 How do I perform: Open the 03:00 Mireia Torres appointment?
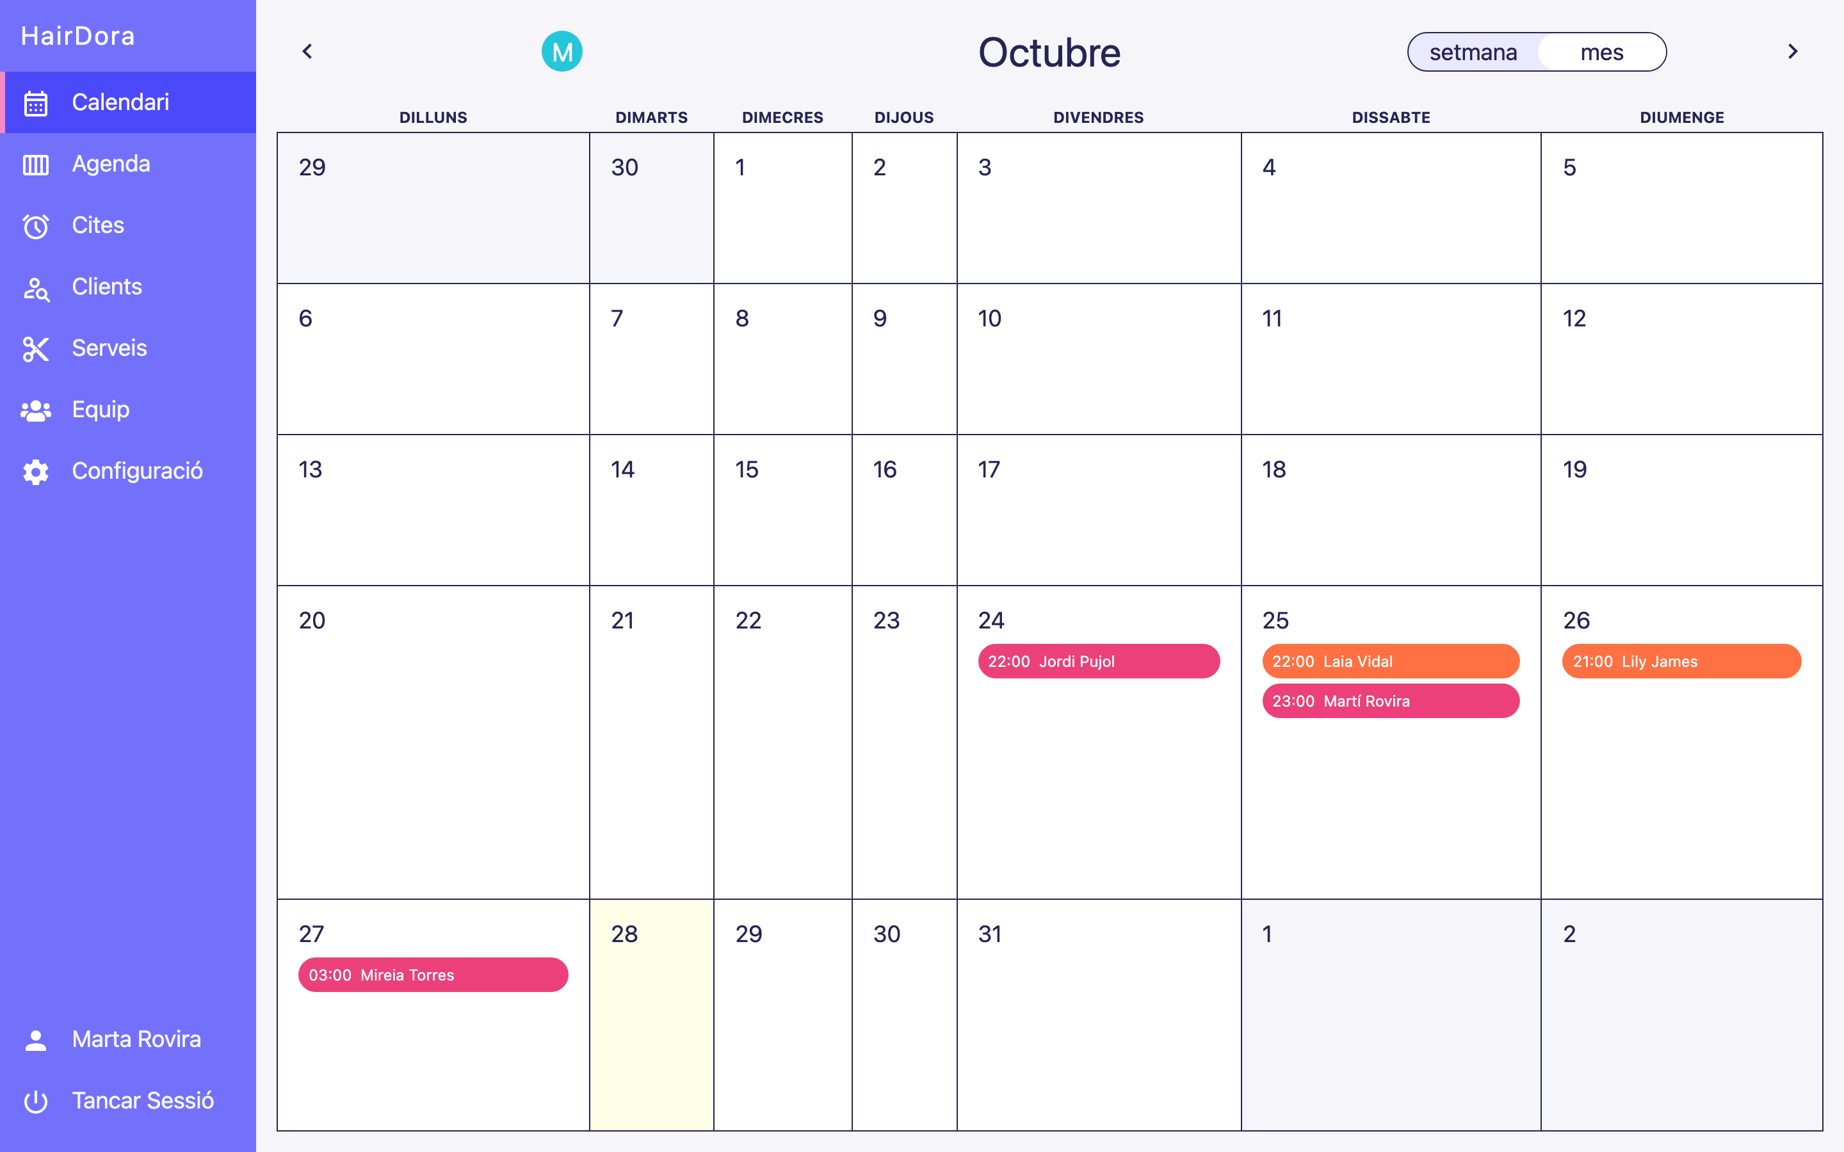click(x=433, y=975)
